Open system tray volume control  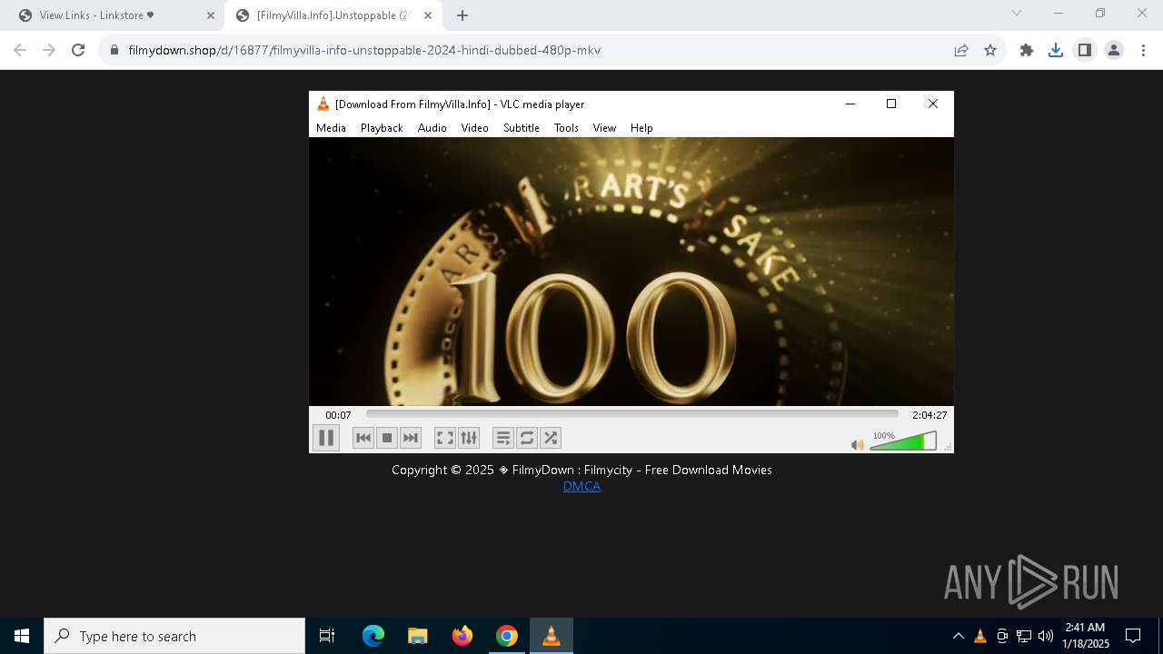pos(1045,636)
